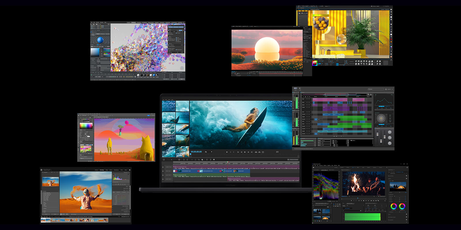Stop playback in Premiere campfire monitor
This screenshot has width=461, height=230.
pos(364,200)
